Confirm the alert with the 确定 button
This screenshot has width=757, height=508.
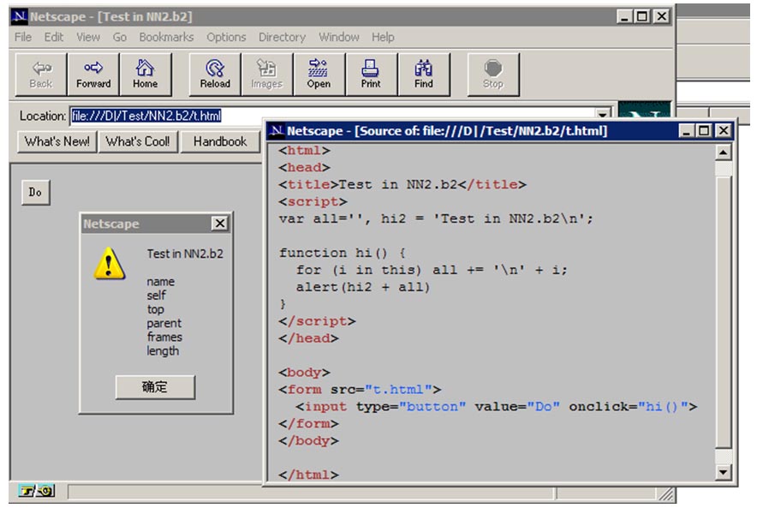155,387
